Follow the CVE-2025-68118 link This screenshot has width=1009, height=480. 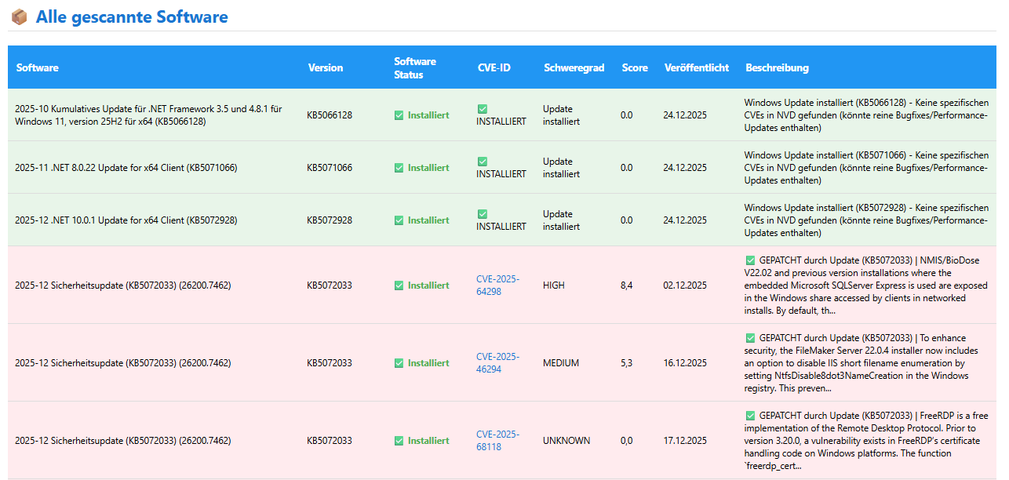pyautogui.click(x=497, y=441)
